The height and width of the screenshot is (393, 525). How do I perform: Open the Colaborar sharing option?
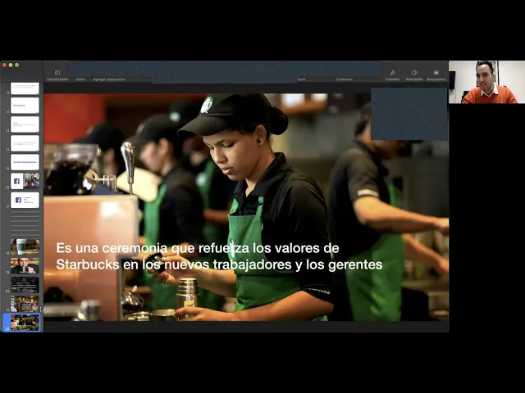coord(345,79)
